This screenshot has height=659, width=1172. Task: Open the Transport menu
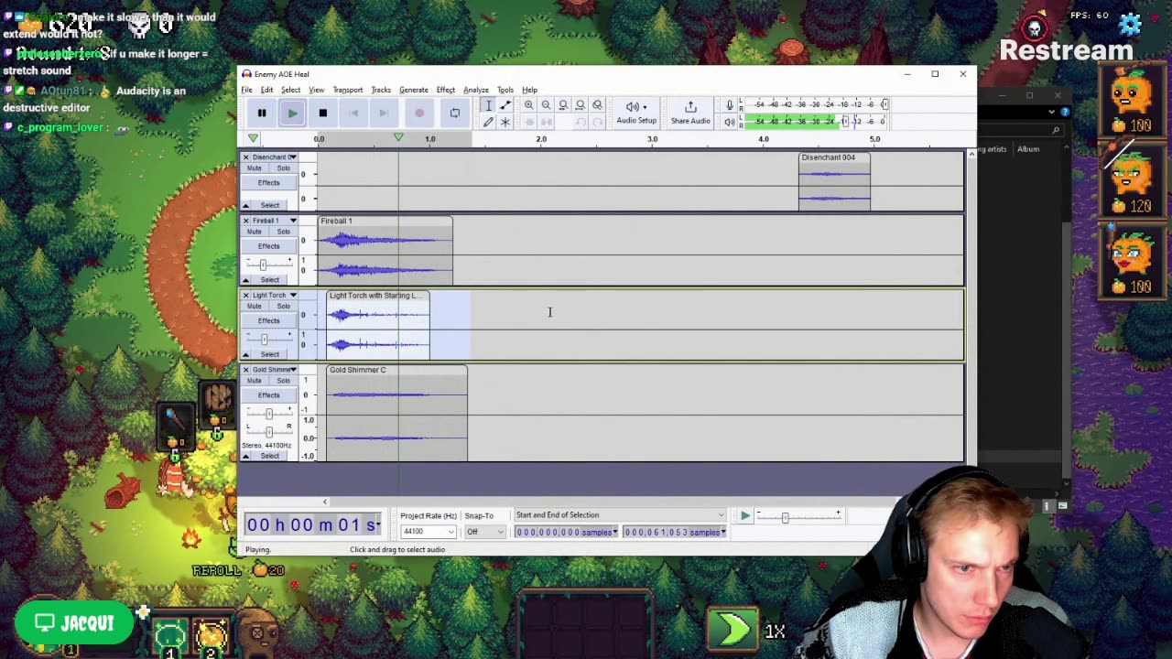tap(348, 90)
